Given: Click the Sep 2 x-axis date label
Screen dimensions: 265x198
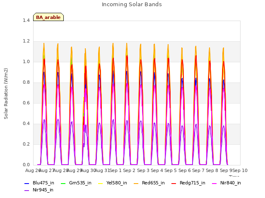Looking at the screenshot, I should pyautogui.click(x=129, y=170).
